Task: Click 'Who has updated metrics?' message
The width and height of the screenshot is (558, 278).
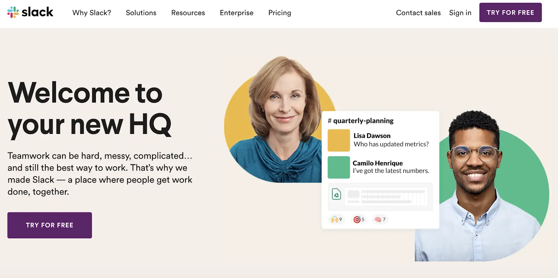Action: point(391,144)
